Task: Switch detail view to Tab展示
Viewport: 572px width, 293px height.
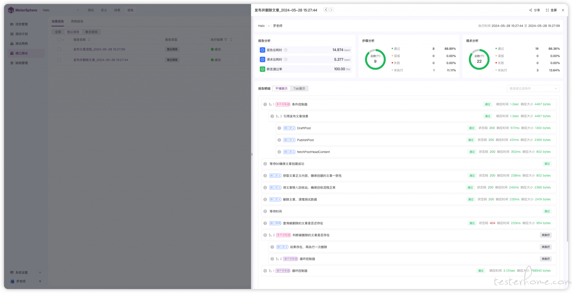Action: tap(299, 89)
